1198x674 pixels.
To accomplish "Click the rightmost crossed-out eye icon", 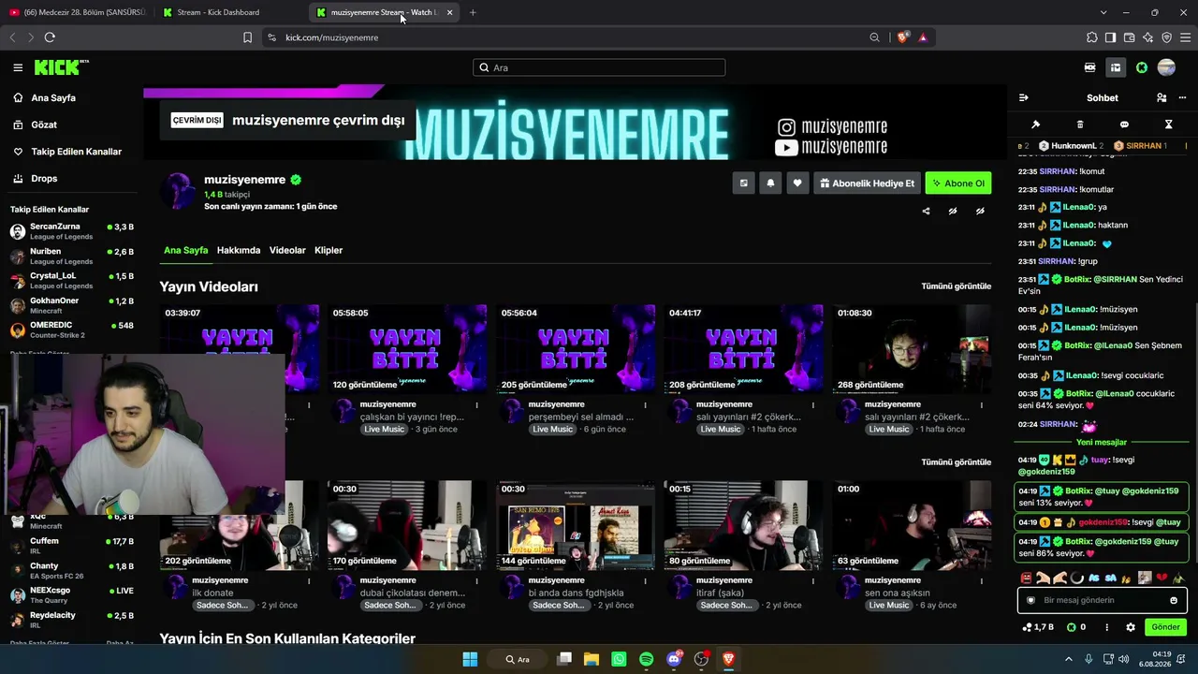I will point(980,212).
